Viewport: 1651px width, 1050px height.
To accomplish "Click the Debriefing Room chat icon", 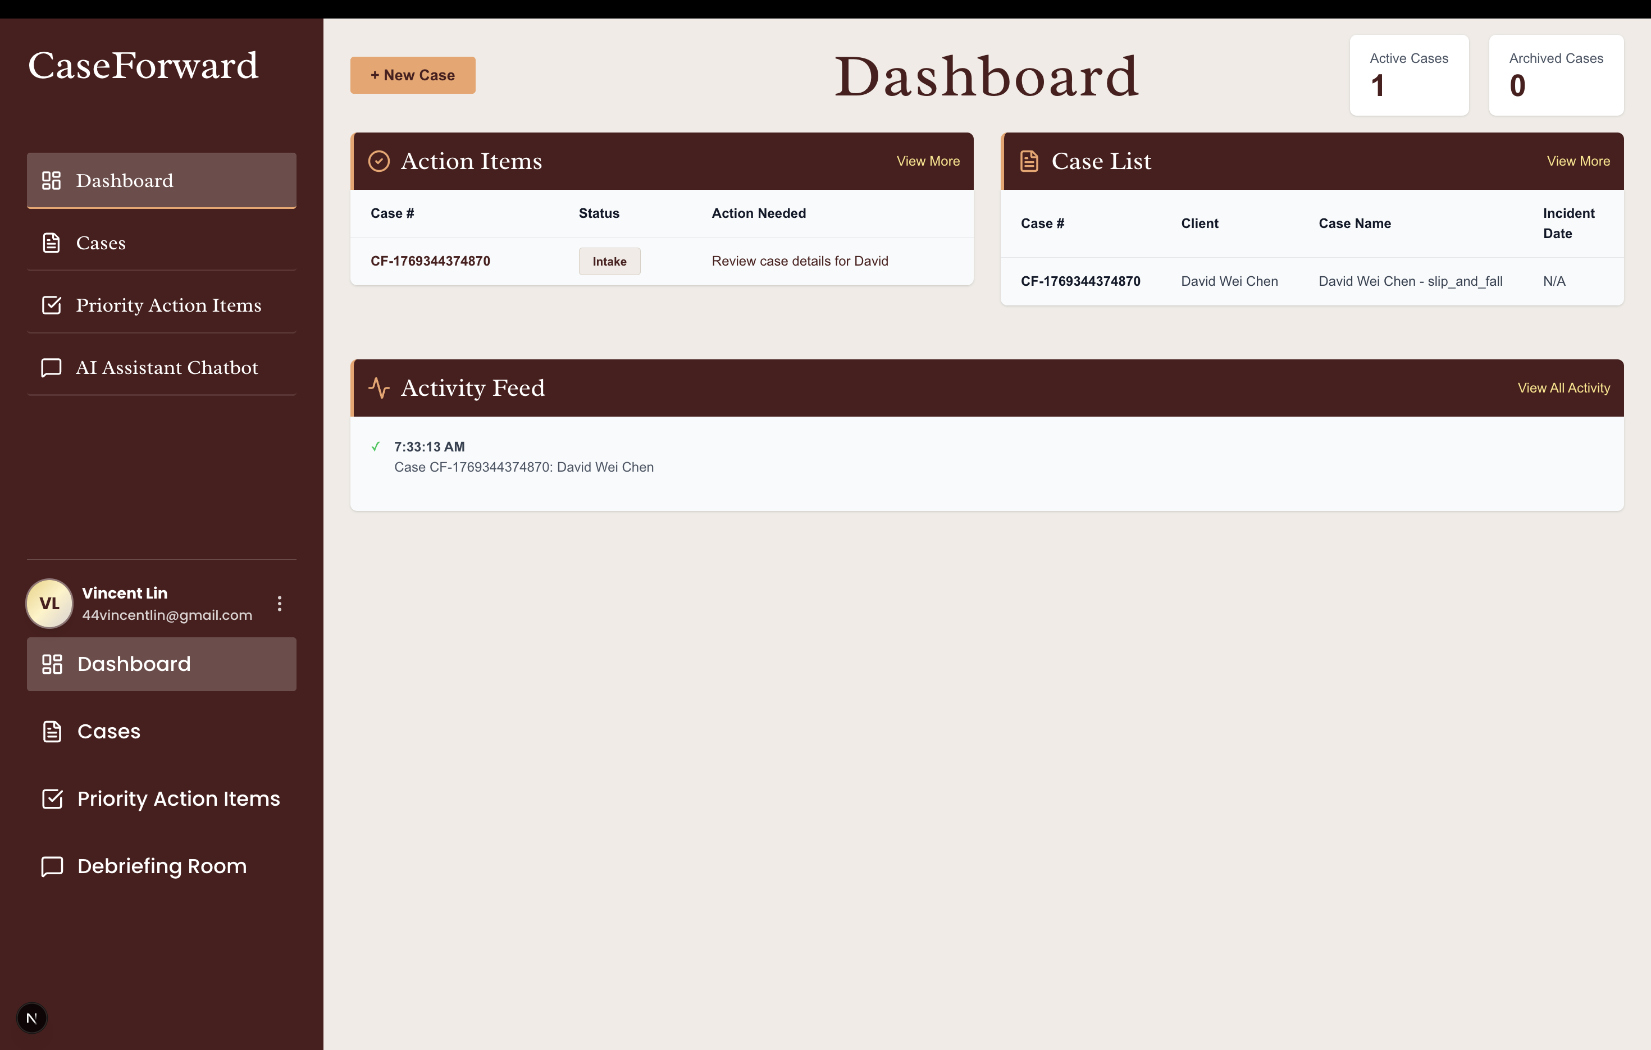I will (x=52, y=866).
